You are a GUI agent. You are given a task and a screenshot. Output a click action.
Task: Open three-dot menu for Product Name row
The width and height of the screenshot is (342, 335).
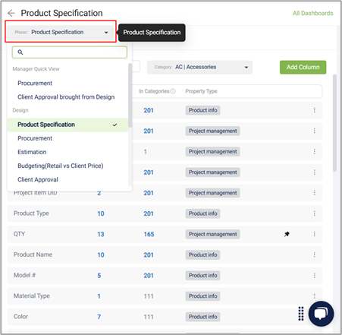(314, 254)
